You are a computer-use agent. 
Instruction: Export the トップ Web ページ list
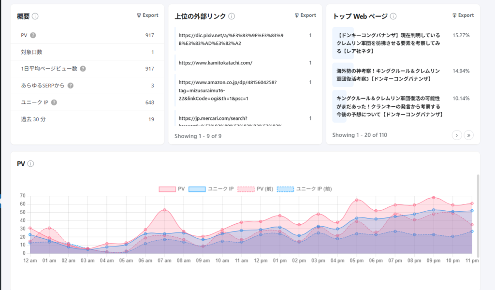click(463, 15)
